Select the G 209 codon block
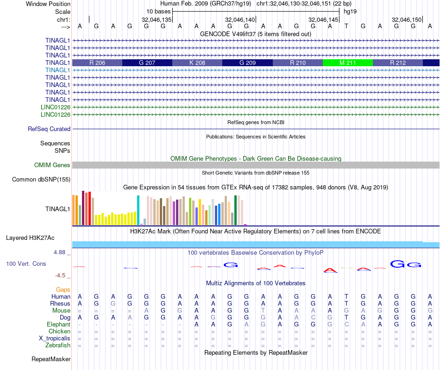Viewport: 440px width, 370px height. 247,63
